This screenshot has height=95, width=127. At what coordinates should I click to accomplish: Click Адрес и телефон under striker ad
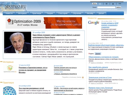tap(97, 63)
